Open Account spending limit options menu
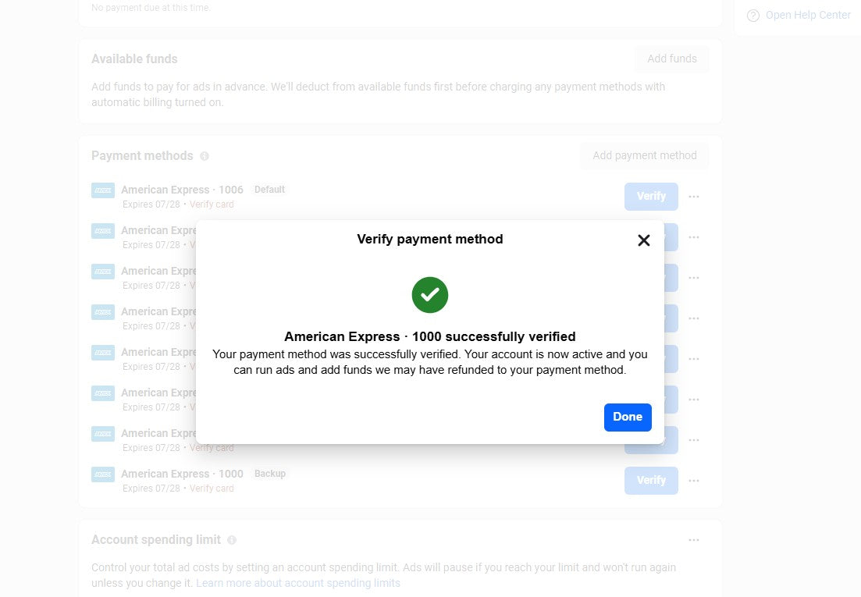The width and height of the screenshot is (861, 597). pos(694,540)
